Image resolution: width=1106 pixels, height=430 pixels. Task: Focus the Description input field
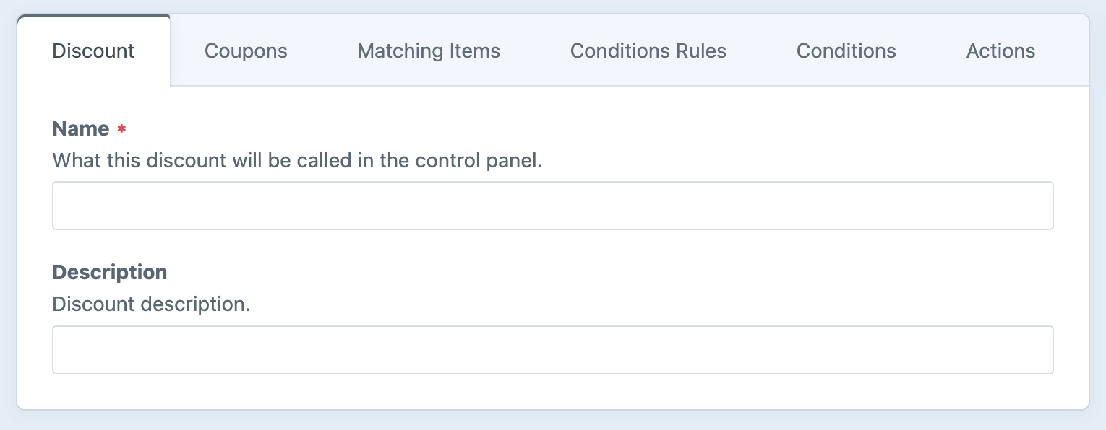552,350
